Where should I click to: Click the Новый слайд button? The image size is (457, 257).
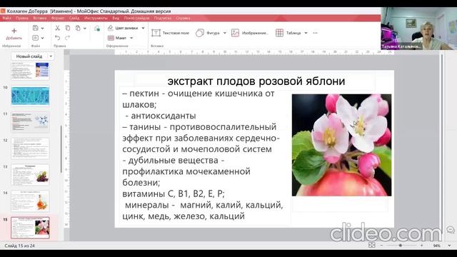[29, 56]
